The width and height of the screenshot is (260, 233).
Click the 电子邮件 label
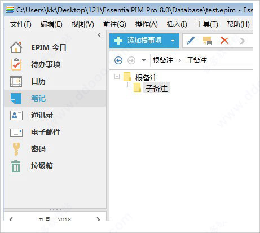(46, 132)
